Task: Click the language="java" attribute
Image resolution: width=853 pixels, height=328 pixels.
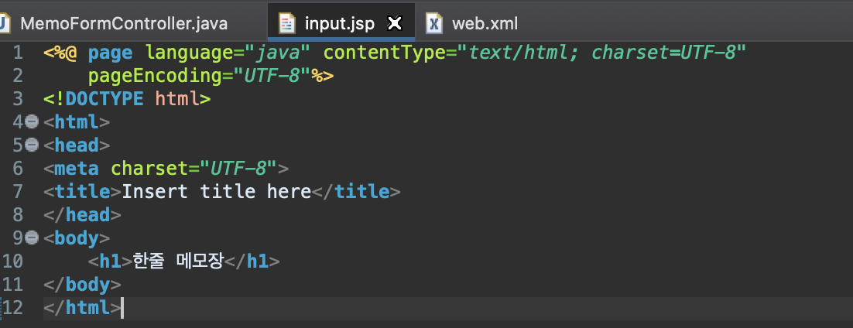Action: [x=228, y=53]
